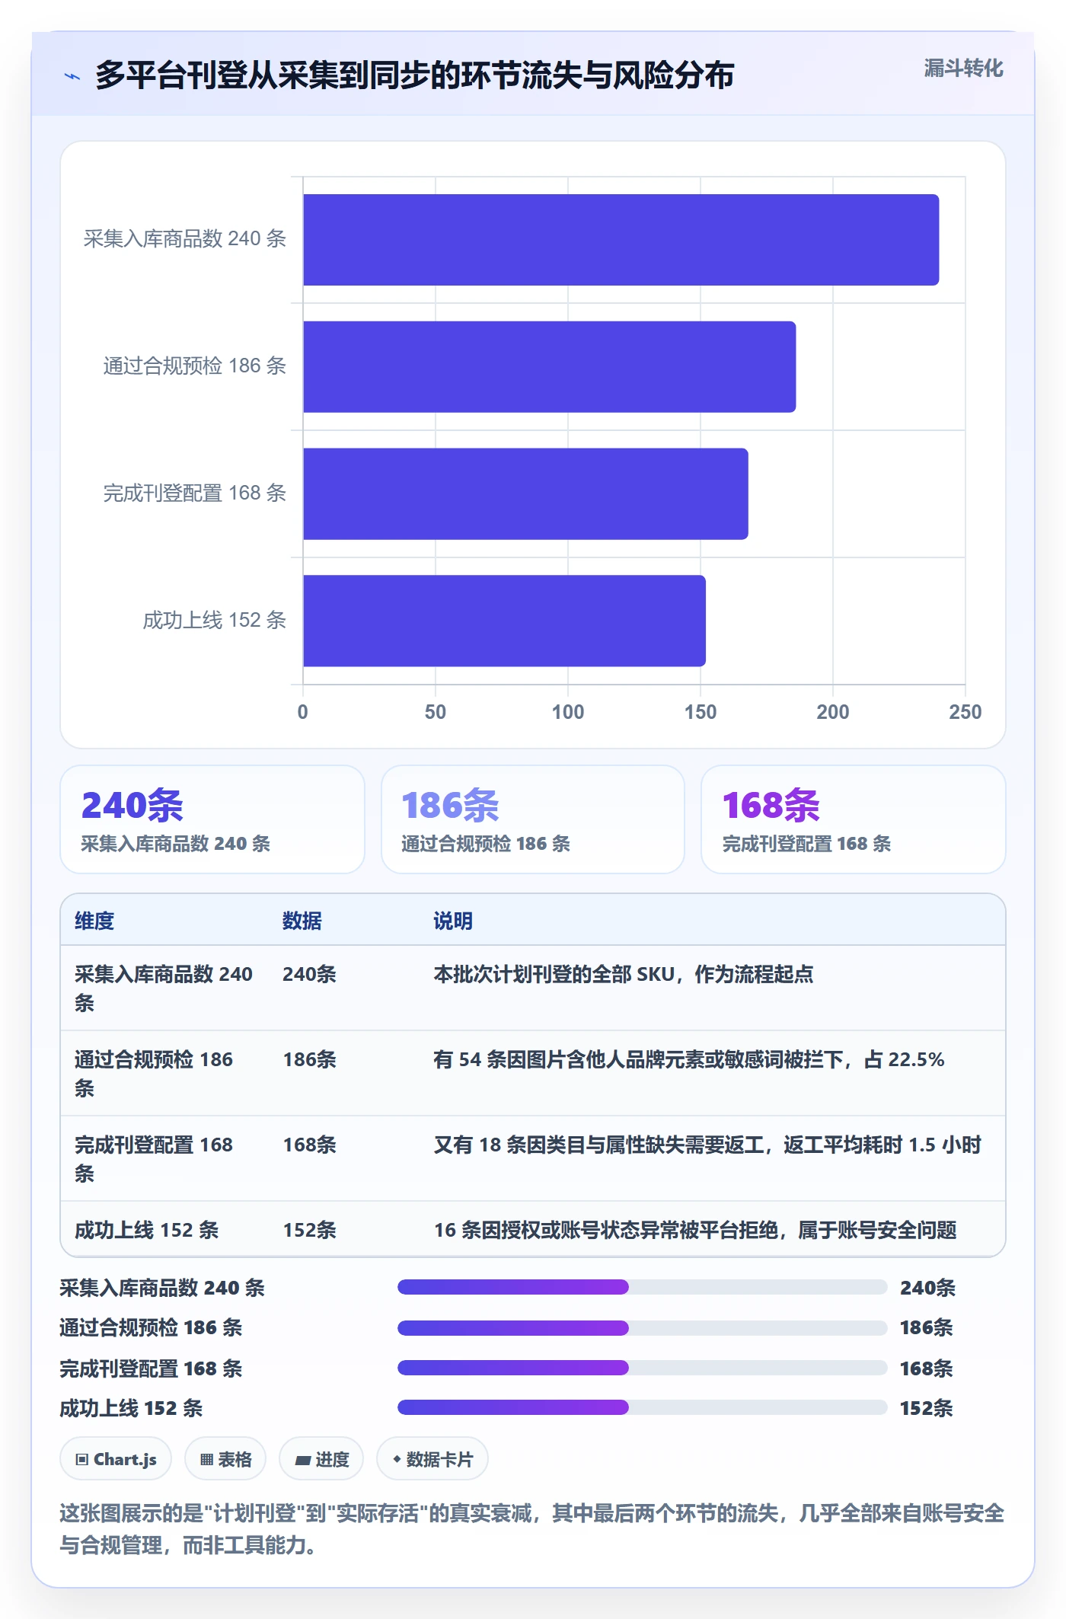Click chart axis label 成功上线 152 条

point(215,621)
